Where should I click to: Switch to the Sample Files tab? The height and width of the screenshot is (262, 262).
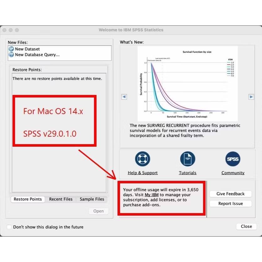[x=92, y=199]
